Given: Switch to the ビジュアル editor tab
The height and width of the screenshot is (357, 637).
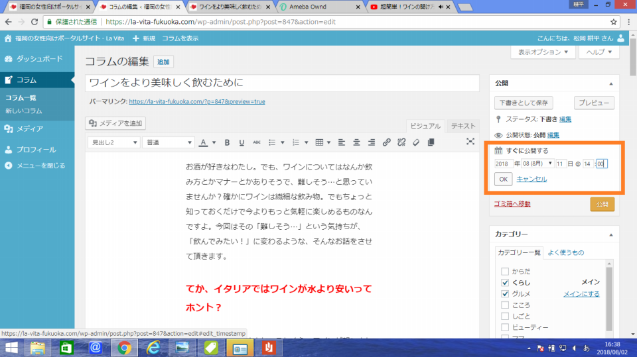Looking at the screenshot, I should click(x=425, y=126).
